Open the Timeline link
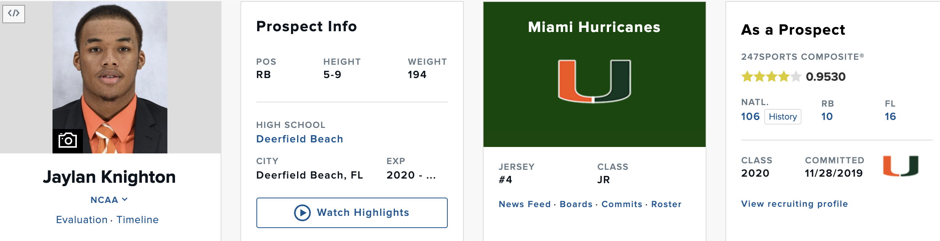This screenshot has height=241, width=940. click(x=137, y=220)
